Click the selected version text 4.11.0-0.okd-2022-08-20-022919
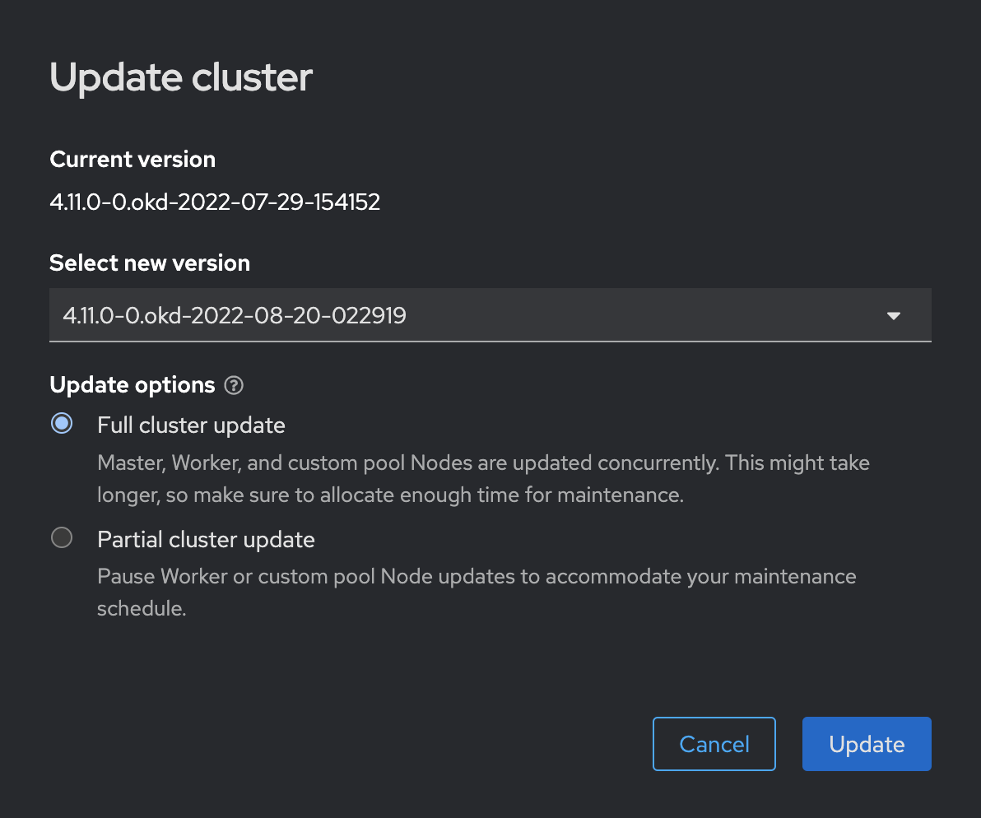This screenshot has width=981, height=818. 235,315
